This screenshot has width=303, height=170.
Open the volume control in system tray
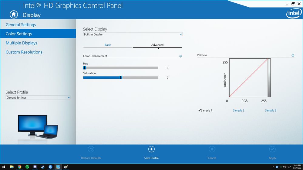click(284, 167)
